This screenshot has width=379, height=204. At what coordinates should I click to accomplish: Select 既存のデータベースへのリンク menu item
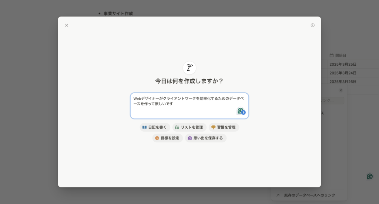point(309,195)
